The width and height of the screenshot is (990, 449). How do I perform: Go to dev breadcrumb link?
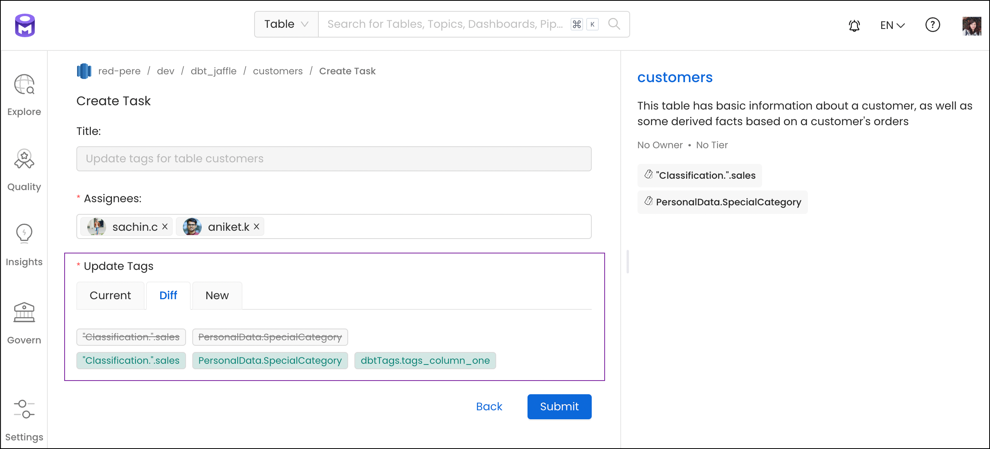click(166, 71)
